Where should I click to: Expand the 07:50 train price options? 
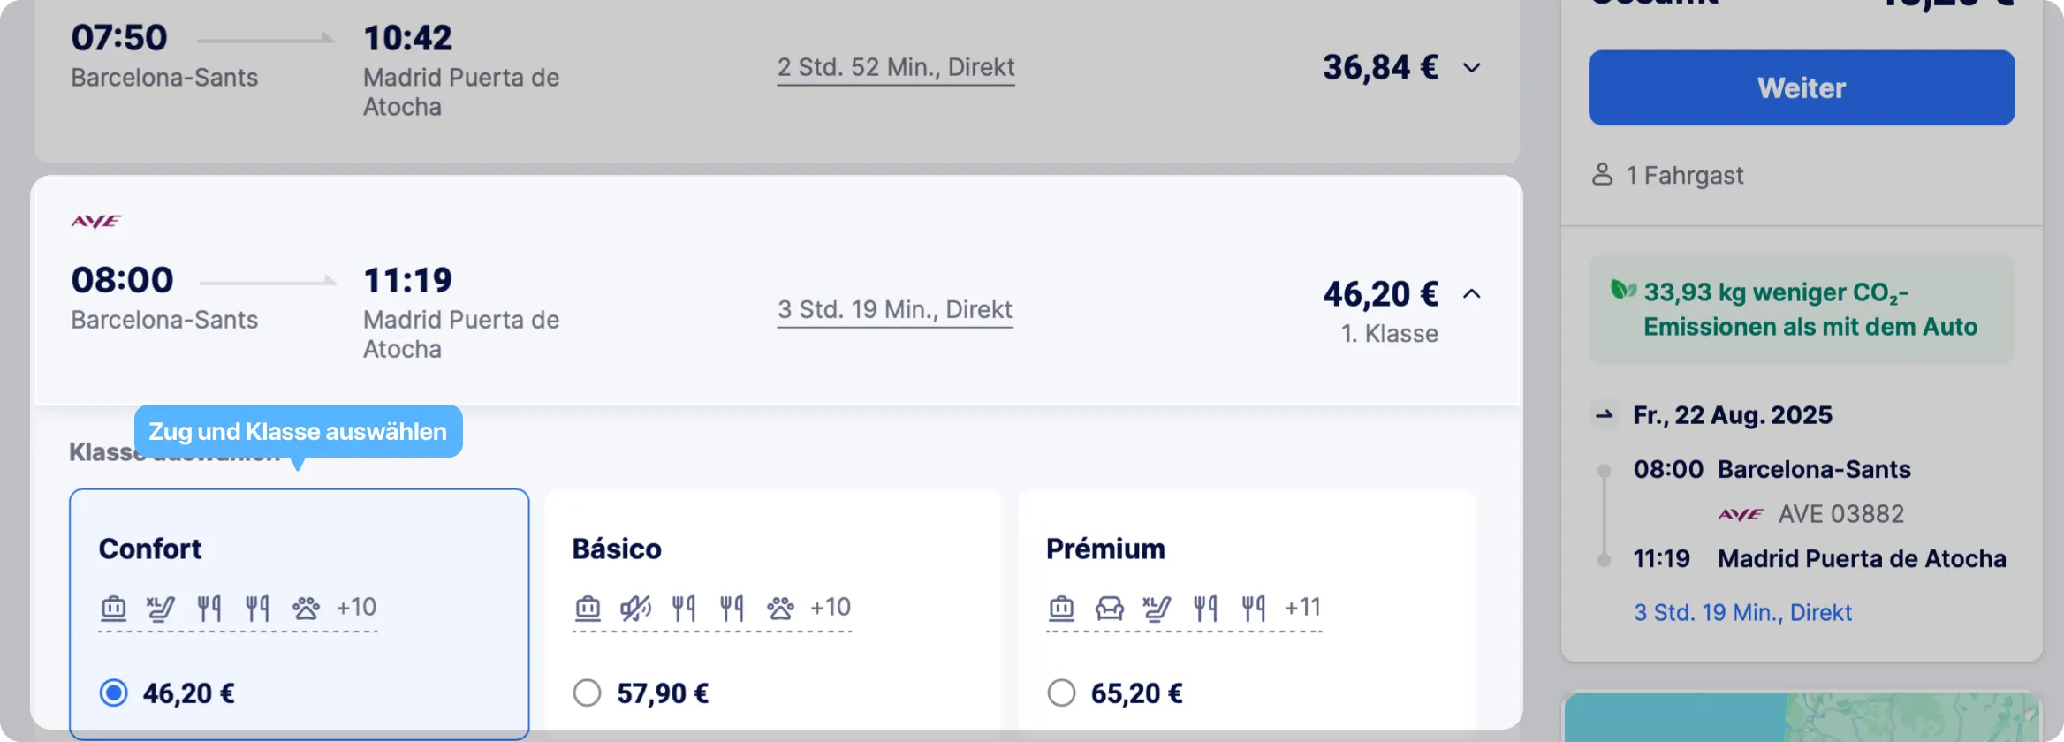coord(1471,67)
